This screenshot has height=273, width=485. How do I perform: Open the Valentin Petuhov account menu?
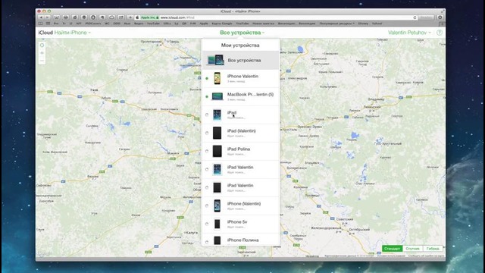click(x=409, y=33)
